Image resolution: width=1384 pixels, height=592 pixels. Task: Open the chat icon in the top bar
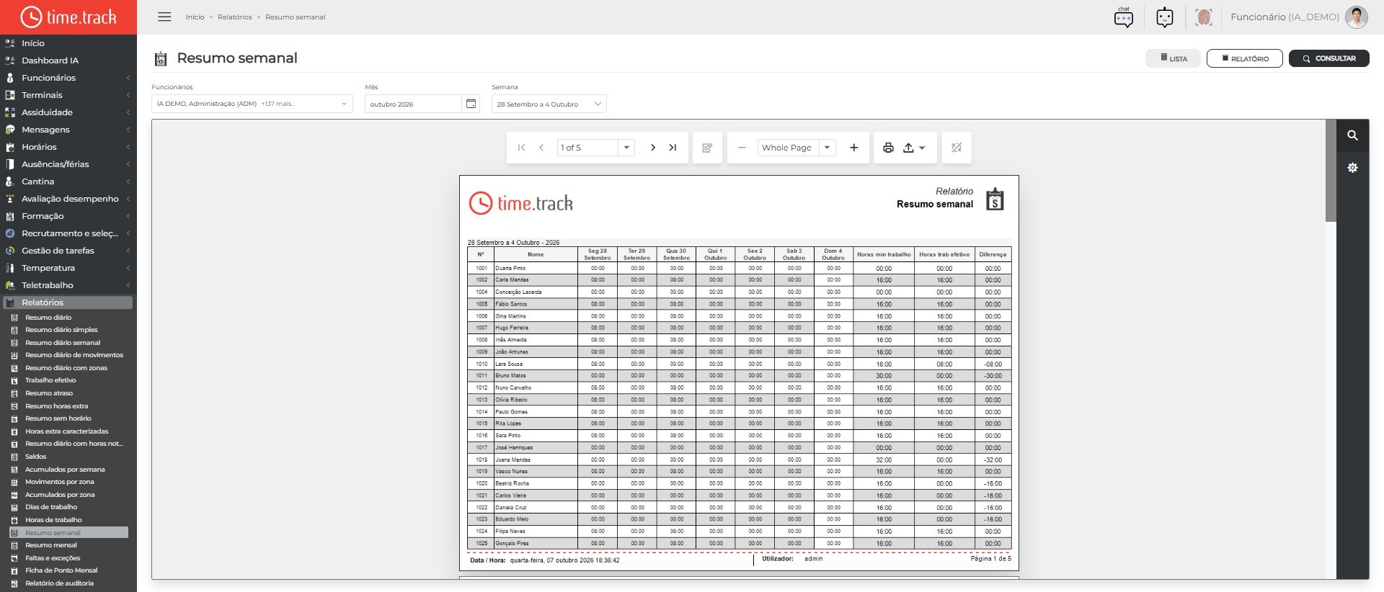1123,17
